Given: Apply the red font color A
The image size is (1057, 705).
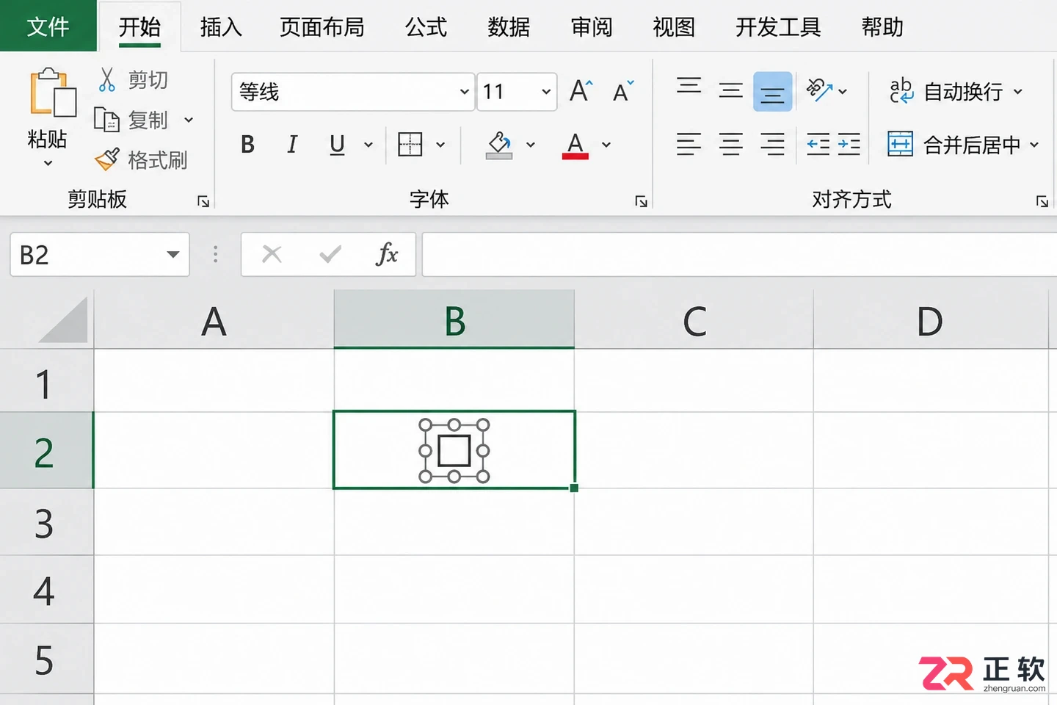Looking at the screenshot, I should click(575, 145).
